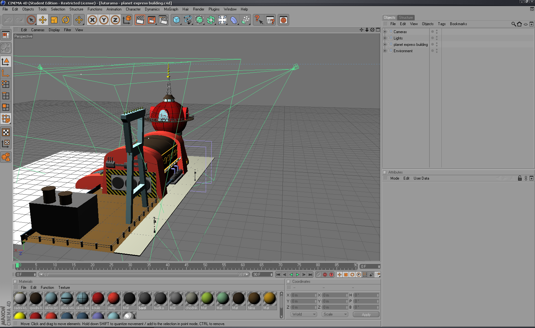The height and width of the screenshot is (328, 535).
Task: Select the Live Selection tool
Action: click(31, 20)
